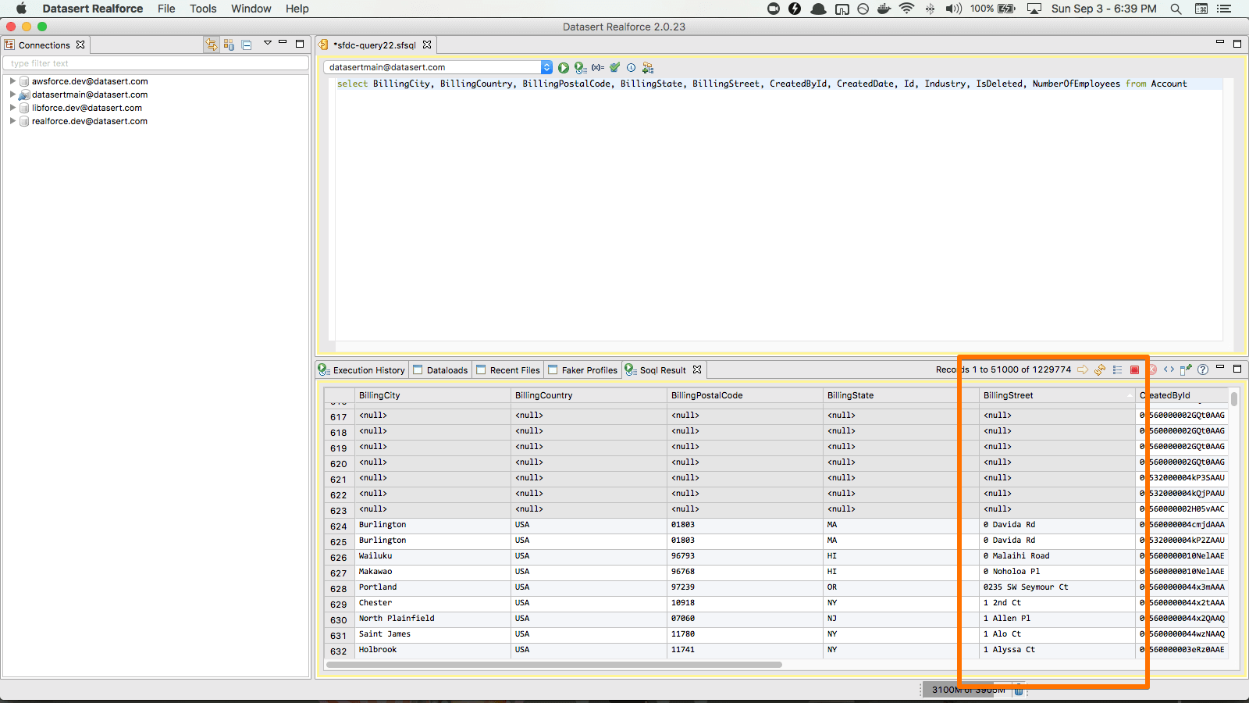Click the connections filter text field
The width and height of the screenshot is (1249, 703).
[156, 63]
